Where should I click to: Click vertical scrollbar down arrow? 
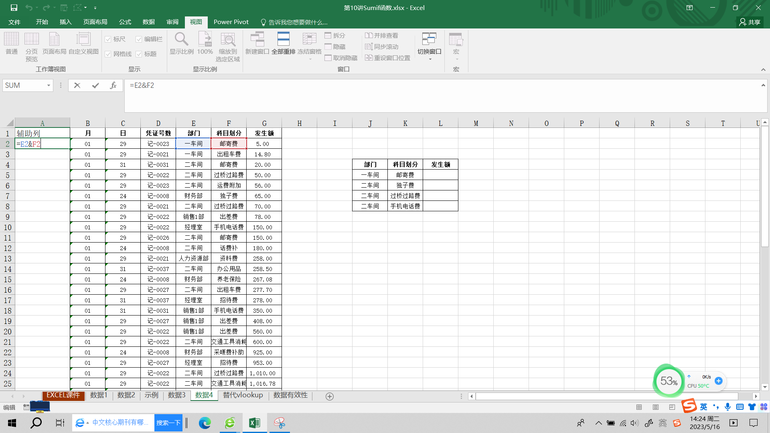coord(765,387)
